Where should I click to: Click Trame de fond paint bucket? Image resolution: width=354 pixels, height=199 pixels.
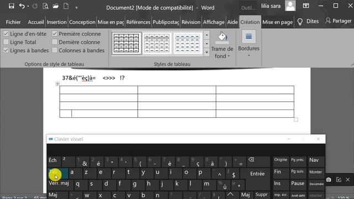tap(222, 38)
